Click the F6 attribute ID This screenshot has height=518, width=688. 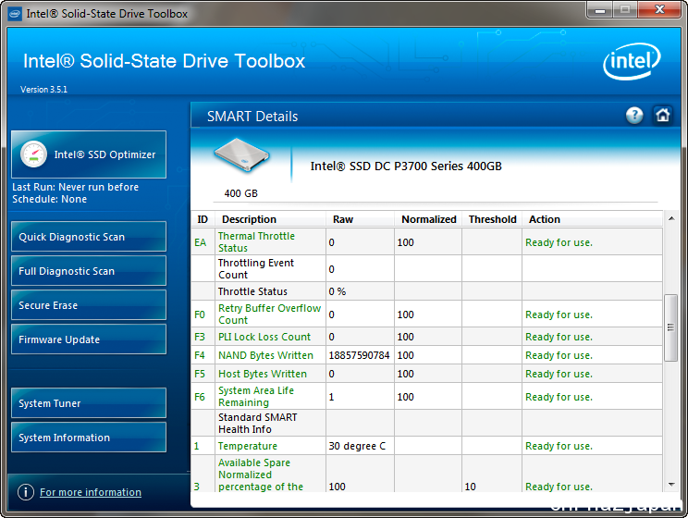coord(200,397)
